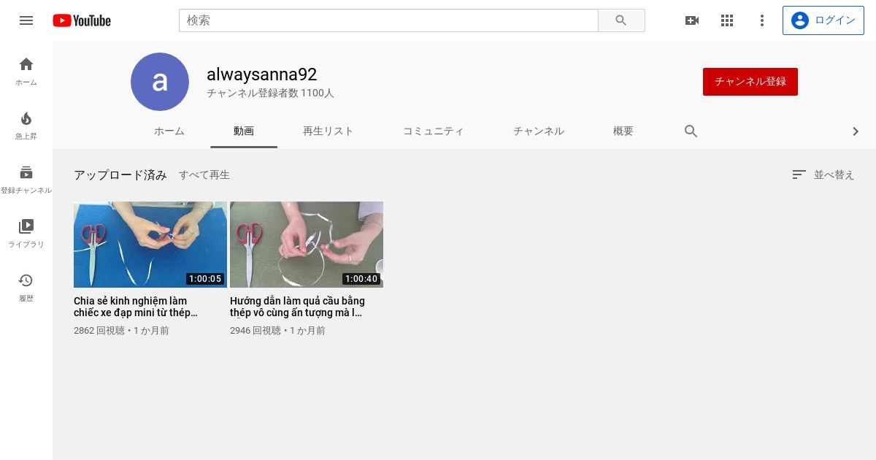The width and height of the screenshot is (876, 460).
Task: Open 履歴 history in sidebar
Action: click(26, 288)
